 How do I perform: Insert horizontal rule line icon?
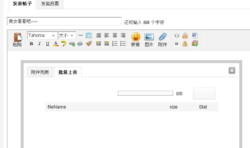[81, 35]
